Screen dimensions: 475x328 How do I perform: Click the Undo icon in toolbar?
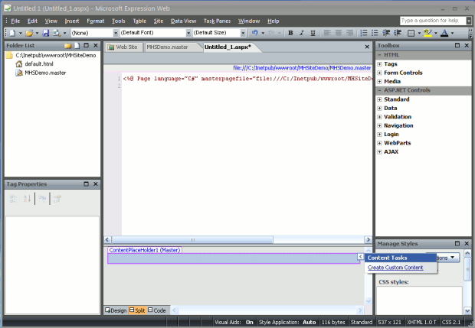pyautogui.click(x=254, y=33)
